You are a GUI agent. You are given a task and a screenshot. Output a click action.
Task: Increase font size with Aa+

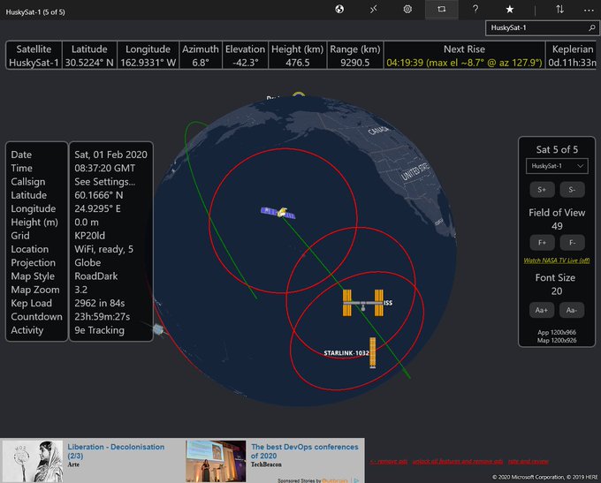tap(542, 310)
